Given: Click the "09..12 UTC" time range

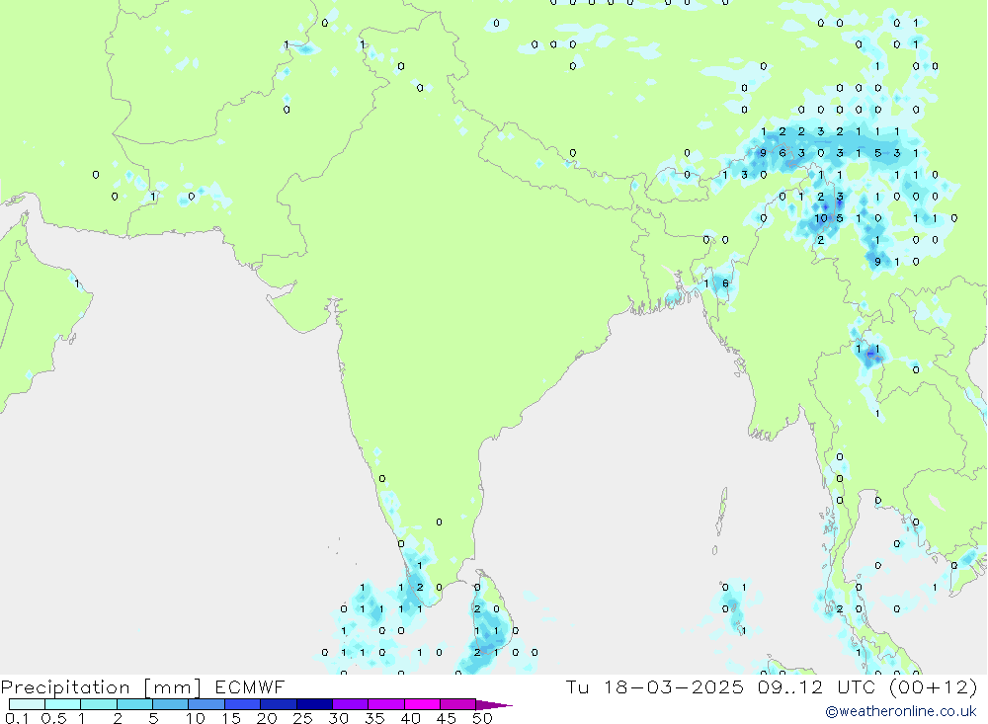Looking at the screenshot, I should [x=818, y=687].
